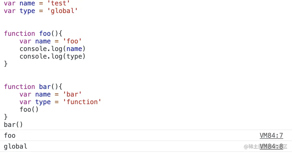The width and height of the screenshot is (292, 154).
Task: Click the var type declaration inside bar
Action: click(x=60, y=102)
